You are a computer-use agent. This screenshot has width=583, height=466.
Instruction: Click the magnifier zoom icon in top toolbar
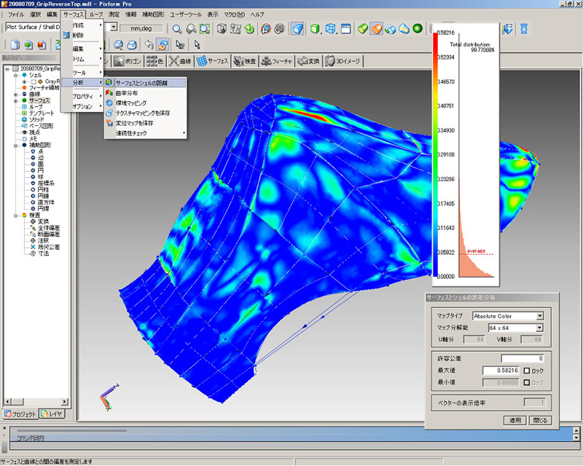pyautogui.click(x=176, y=28)
